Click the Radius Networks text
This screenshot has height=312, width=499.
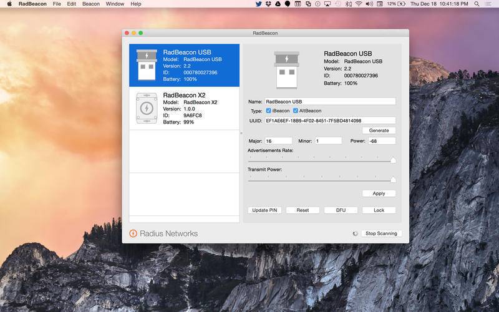pyautogui.click(x=168, y=233)
